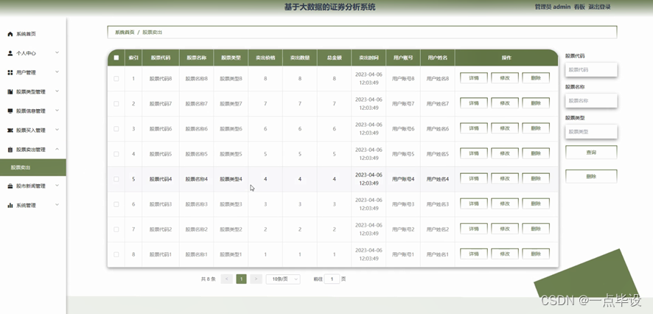Screen dimensions: 653x314
Task: Collapse 股票卖出管理 menu chevron
Action: [57, 149]
